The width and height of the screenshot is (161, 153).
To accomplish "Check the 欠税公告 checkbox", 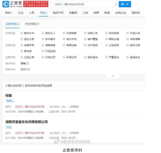I will (x=22, y=57).
